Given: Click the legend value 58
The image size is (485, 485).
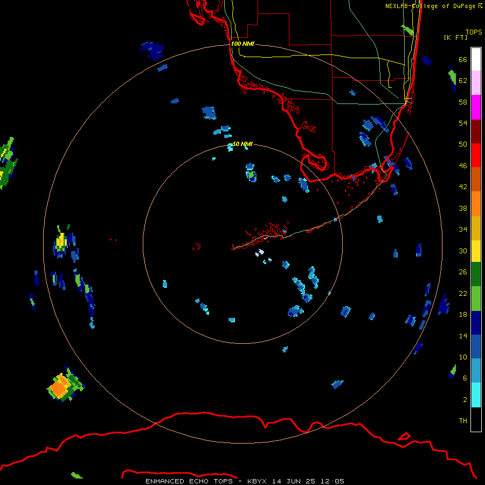Looking at the screenshot, I should coord(463,102).
